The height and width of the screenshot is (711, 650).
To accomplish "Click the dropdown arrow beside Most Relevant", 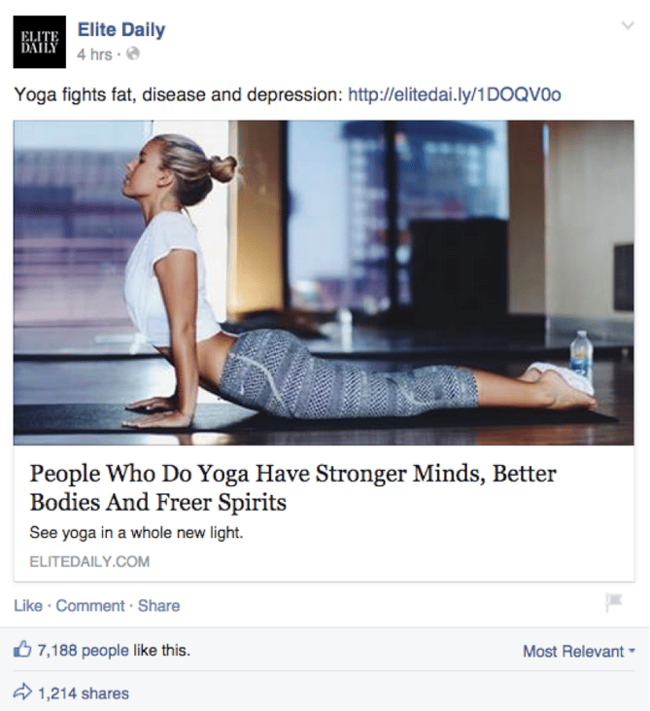I will 632,652.
